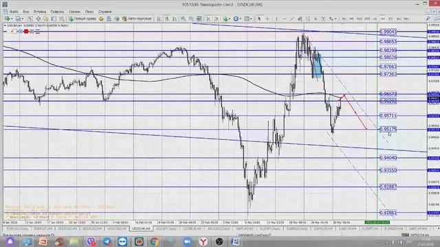Image resolution: width=440 pixels, height=247 pixels.
Task: Click the Templates icon
Action: [247, 19]
